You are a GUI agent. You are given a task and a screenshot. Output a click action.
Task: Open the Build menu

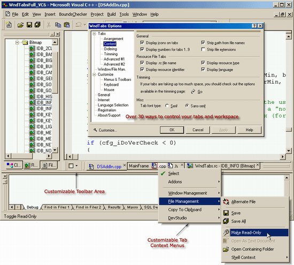pyautogui.click(x=111, y=14)
